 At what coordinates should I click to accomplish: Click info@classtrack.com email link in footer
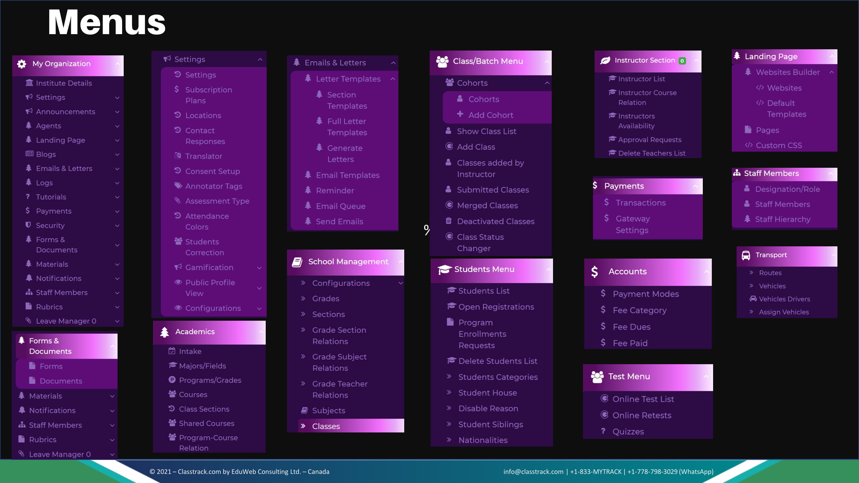(x=533, y=472)
